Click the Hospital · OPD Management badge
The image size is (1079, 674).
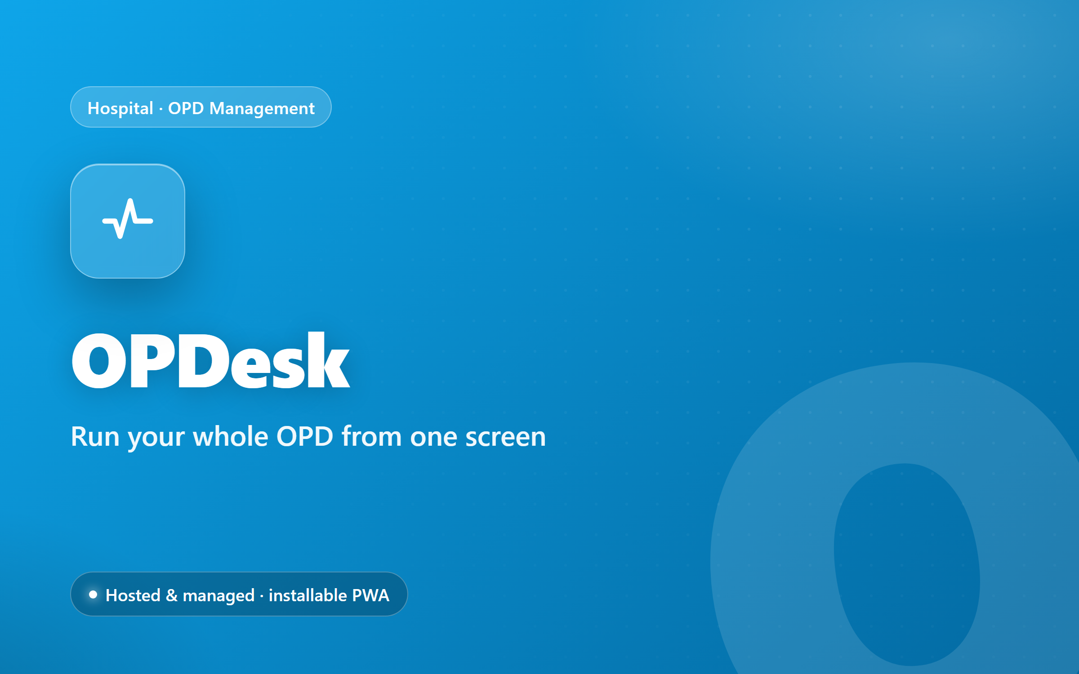tap(201, 107)
